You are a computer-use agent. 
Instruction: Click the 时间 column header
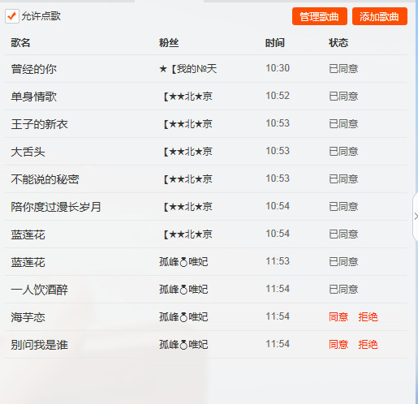click(x=275, y=43)
